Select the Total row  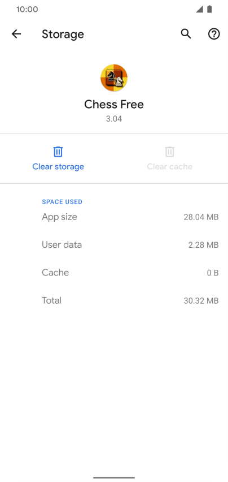point(114,300)
